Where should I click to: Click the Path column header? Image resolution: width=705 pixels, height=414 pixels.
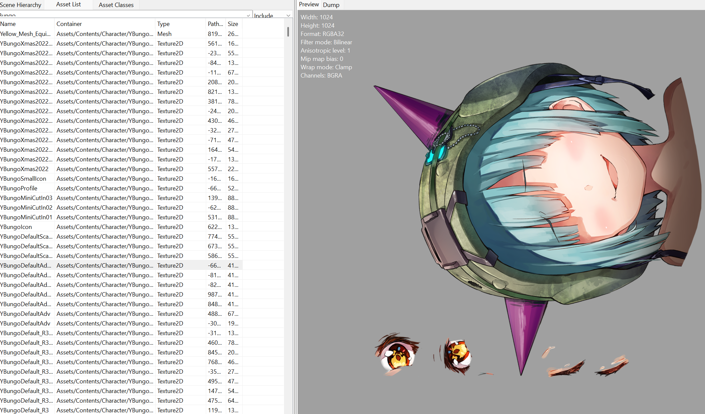[x=215, y=24]
